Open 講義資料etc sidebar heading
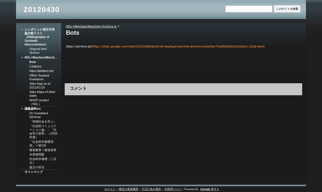Viewport: 322px width, 192px height. (33, 109)
